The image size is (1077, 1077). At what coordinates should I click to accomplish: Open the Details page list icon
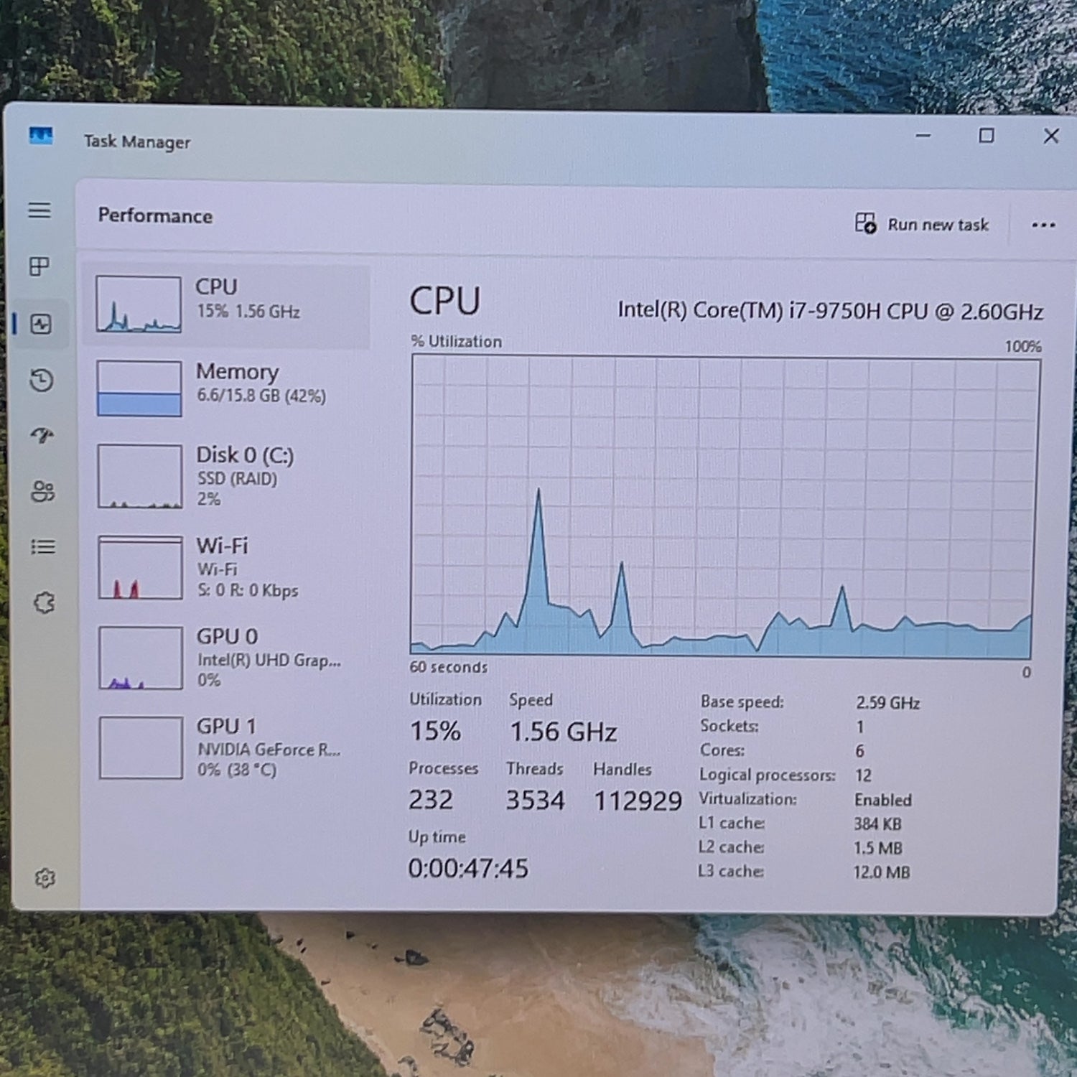tap(43, 547)
